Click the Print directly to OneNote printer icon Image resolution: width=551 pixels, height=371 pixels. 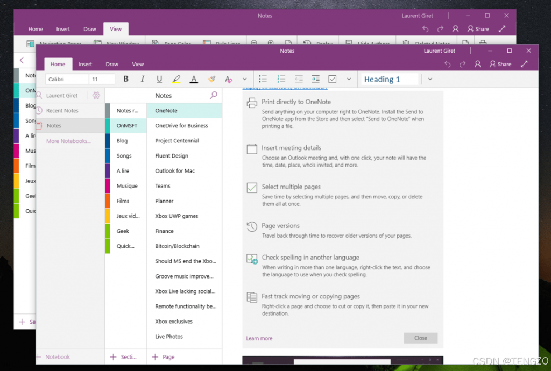[x=252, y=103]
